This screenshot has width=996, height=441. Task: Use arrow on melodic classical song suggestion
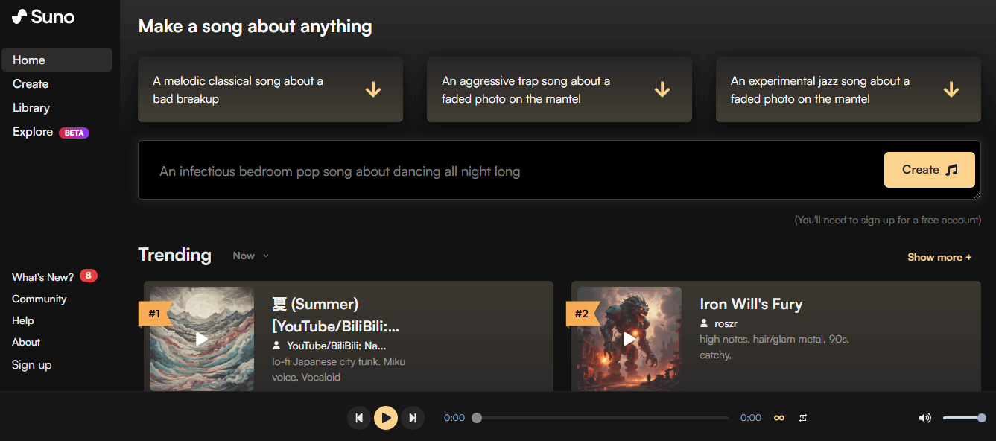coord(373,90)
